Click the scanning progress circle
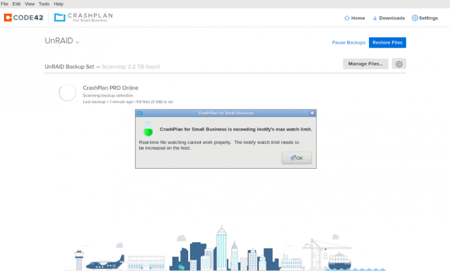 tap(67, 93)
